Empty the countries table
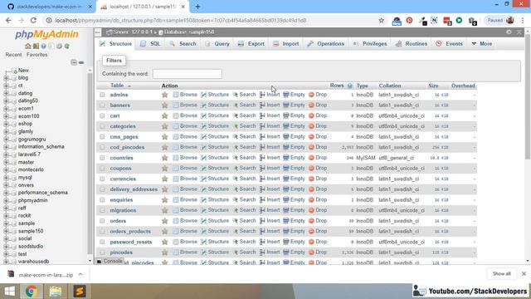 click(294, 158)
